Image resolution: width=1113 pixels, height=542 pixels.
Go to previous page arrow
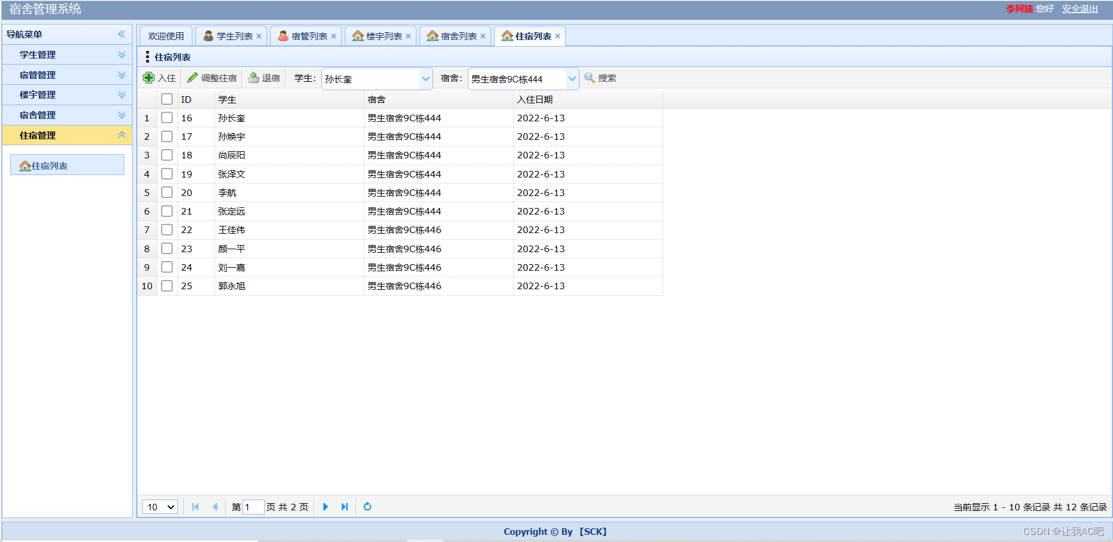215,507
